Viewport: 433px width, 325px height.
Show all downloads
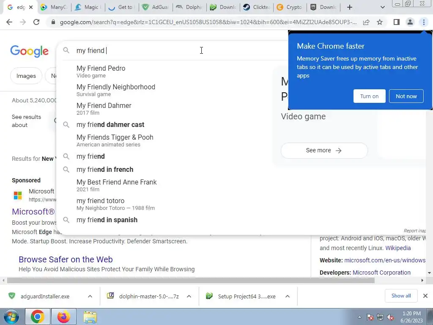(x=401, y=296)
